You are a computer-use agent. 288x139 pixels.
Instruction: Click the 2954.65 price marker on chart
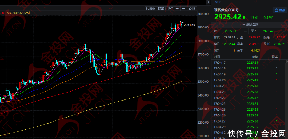point(190,25)
